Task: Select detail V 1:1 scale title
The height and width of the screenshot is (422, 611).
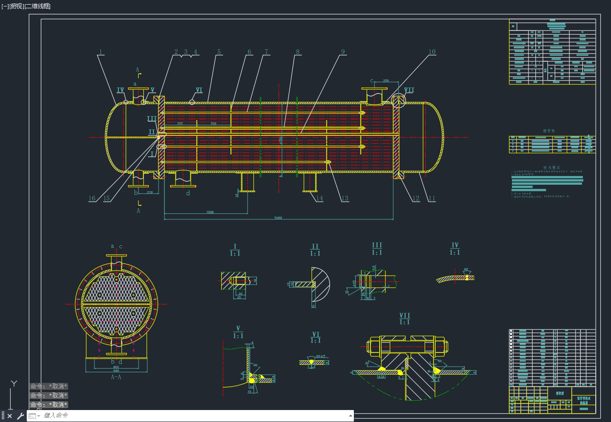Action: [238, 332]
